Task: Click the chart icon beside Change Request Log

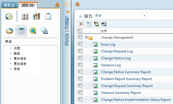Action: [x=95, y=52]
